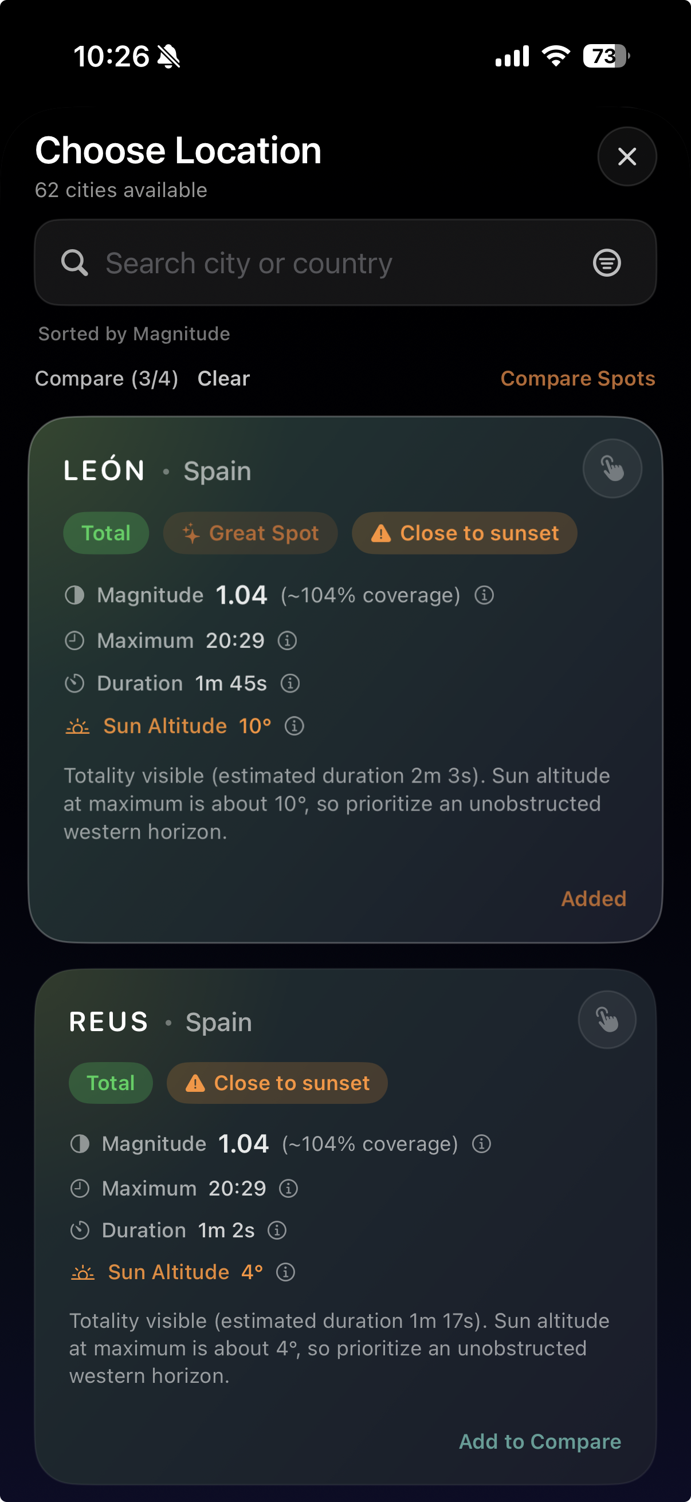Open the Magnitude info icon for León

(x=484, y=595)
